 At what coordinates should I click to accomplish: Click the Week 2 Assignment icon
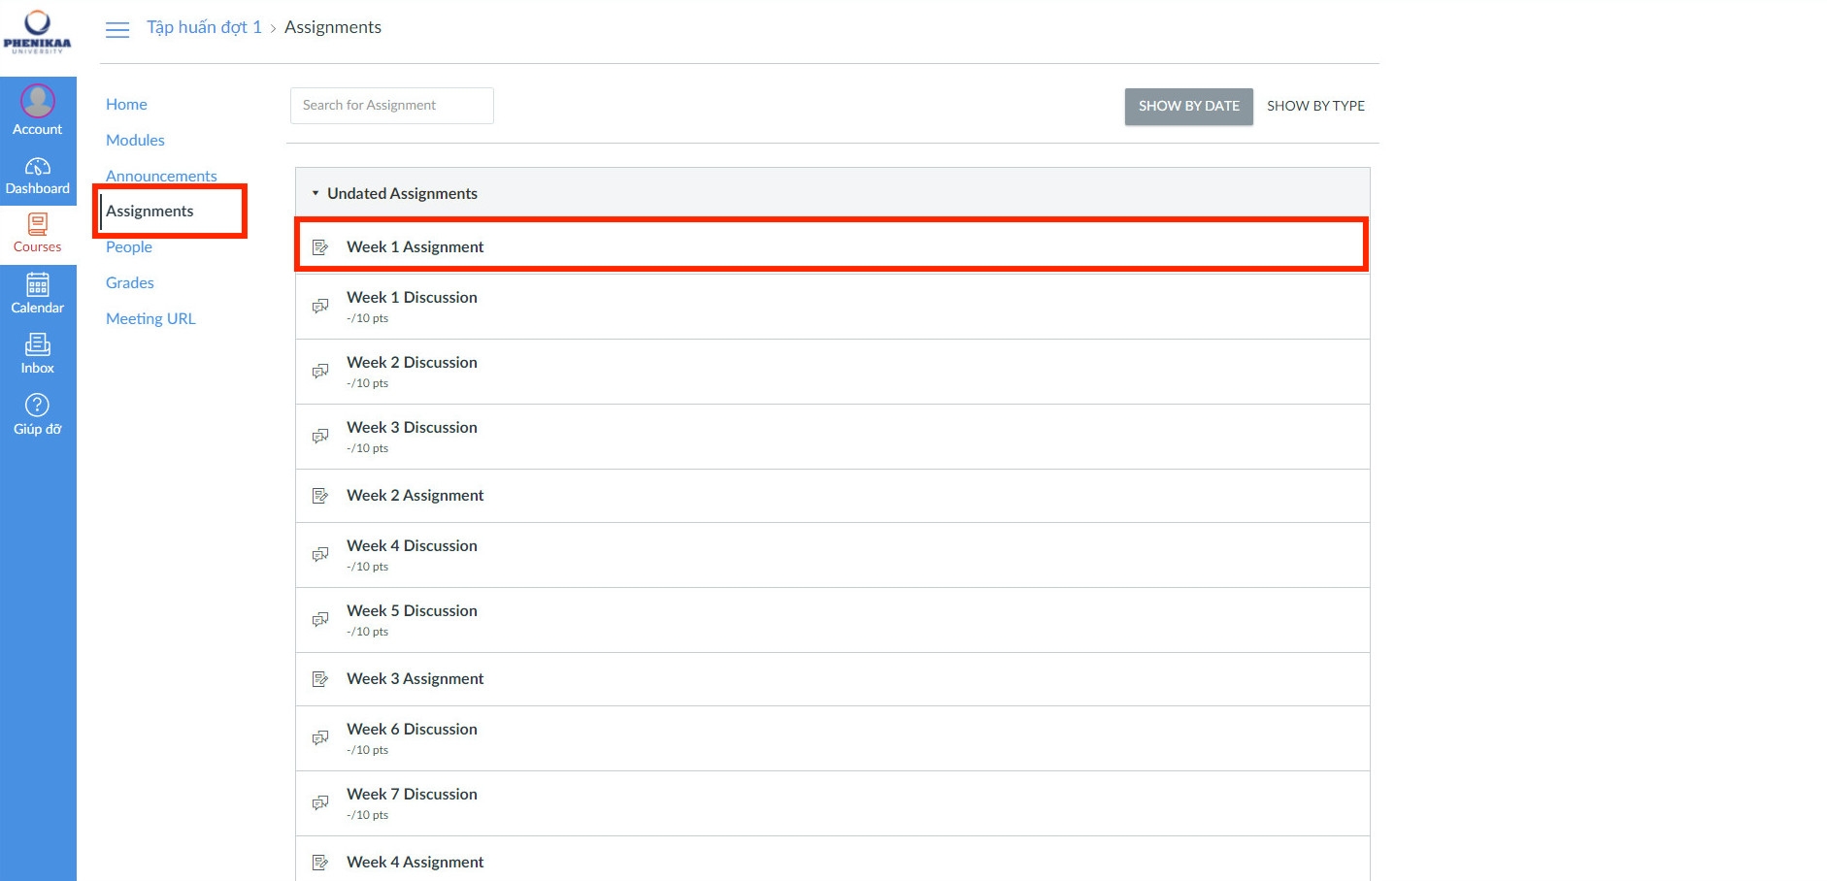pos(320,496)
